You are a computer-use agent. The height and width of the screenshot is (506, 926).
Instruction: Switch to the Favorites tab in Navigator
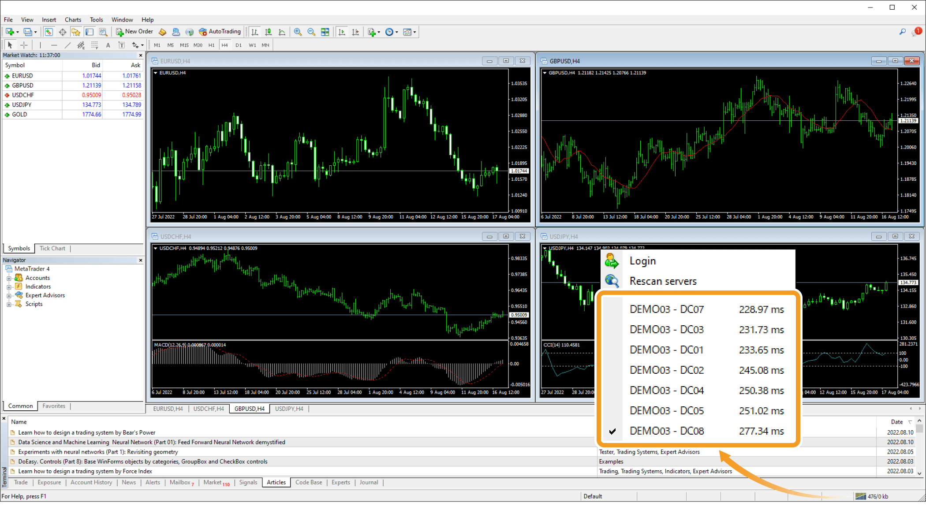[x=54, y=406]
